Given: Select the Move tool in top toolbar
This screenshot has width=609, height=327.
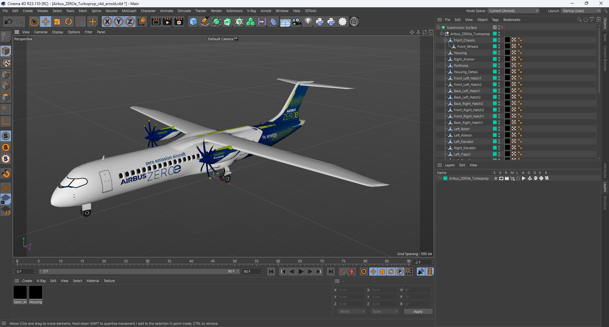Looking at the screenshot, I should click(x=46, y=22).
